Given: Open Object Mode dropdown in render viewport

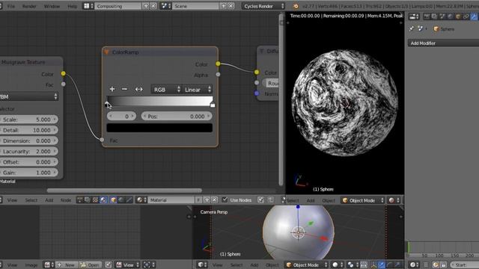Looking at the screenshot, I should point(363,200).
